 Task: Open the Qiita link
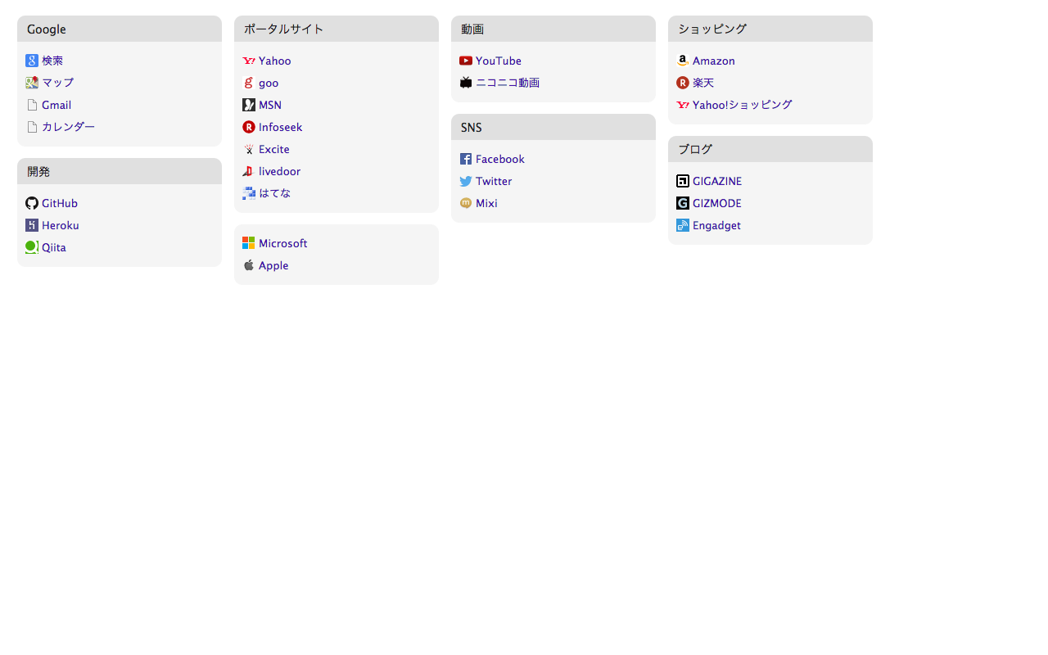tap(54, 247)
